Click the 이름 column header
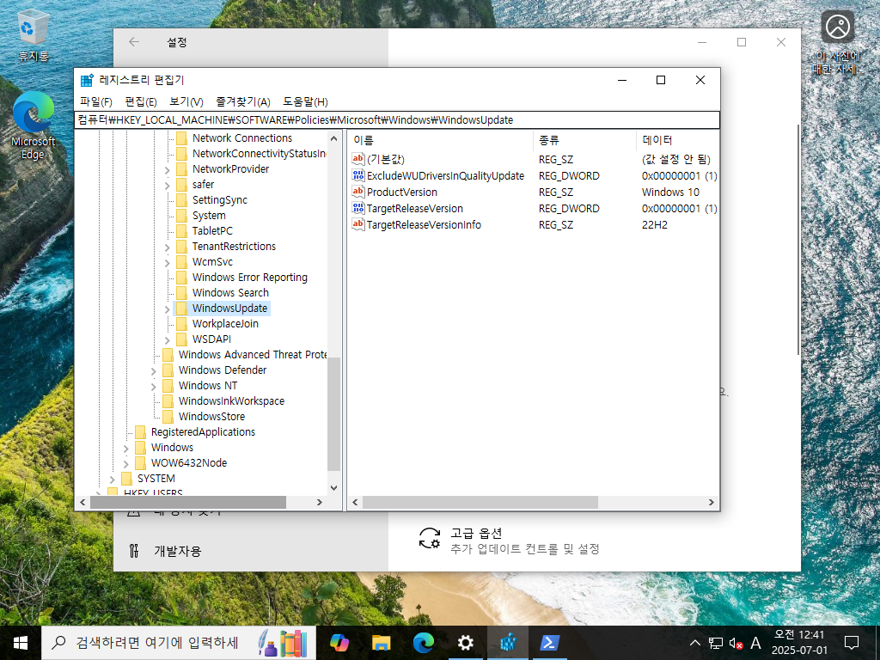 440,140
